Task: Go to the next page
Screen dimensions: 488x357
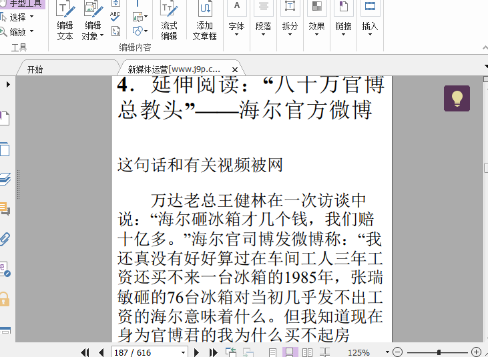Action: (196, 352)
